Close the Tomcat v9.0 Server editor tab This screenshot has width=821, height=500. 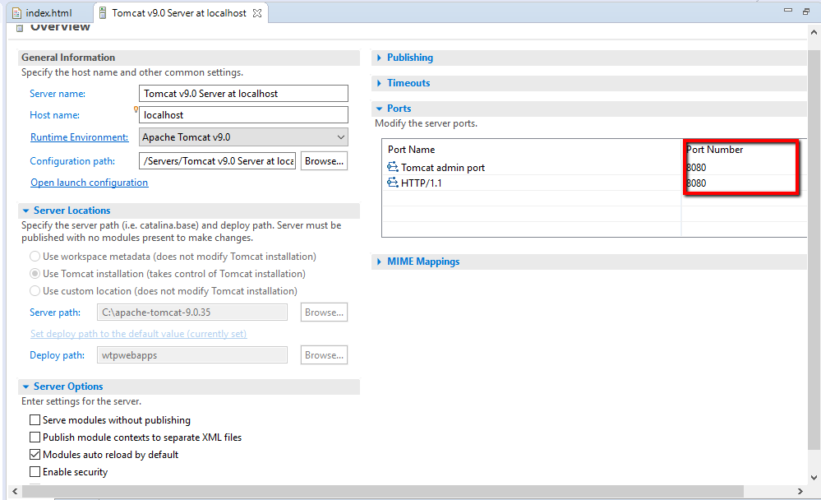257,13
